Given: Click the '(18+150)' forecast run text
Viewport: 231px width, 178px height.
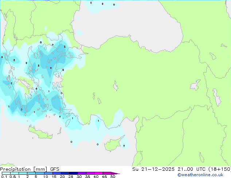Looking at the screenshot, I should coord(219,169).
